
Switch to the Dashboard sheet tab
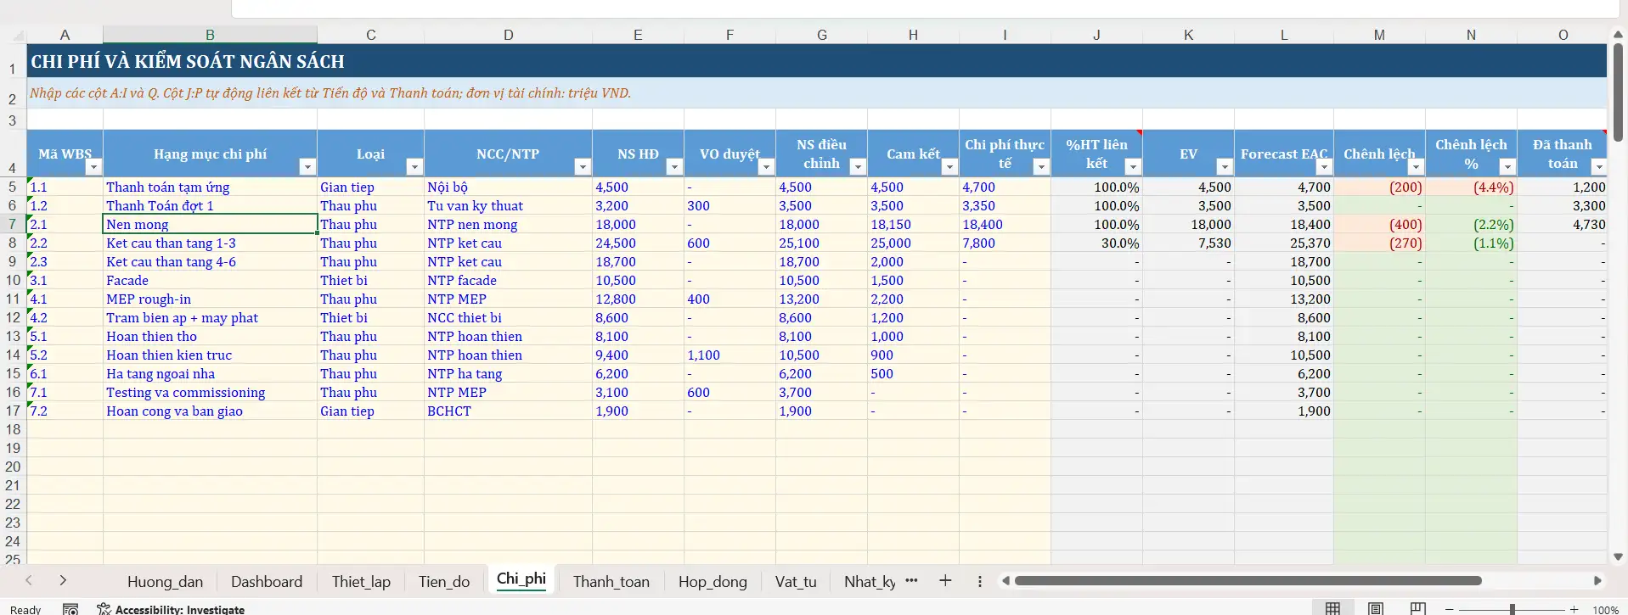tap(266, 582)
